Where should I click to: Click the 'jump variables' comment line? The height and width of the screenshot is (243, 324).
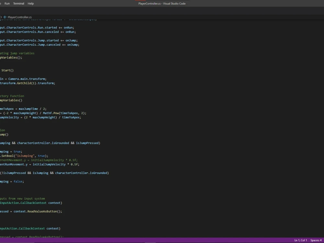(x=17, y=53)
